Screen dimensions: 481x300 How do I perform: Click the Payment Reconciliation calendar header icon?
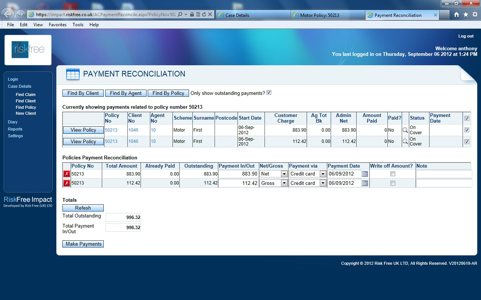click(x=73, y=74)
